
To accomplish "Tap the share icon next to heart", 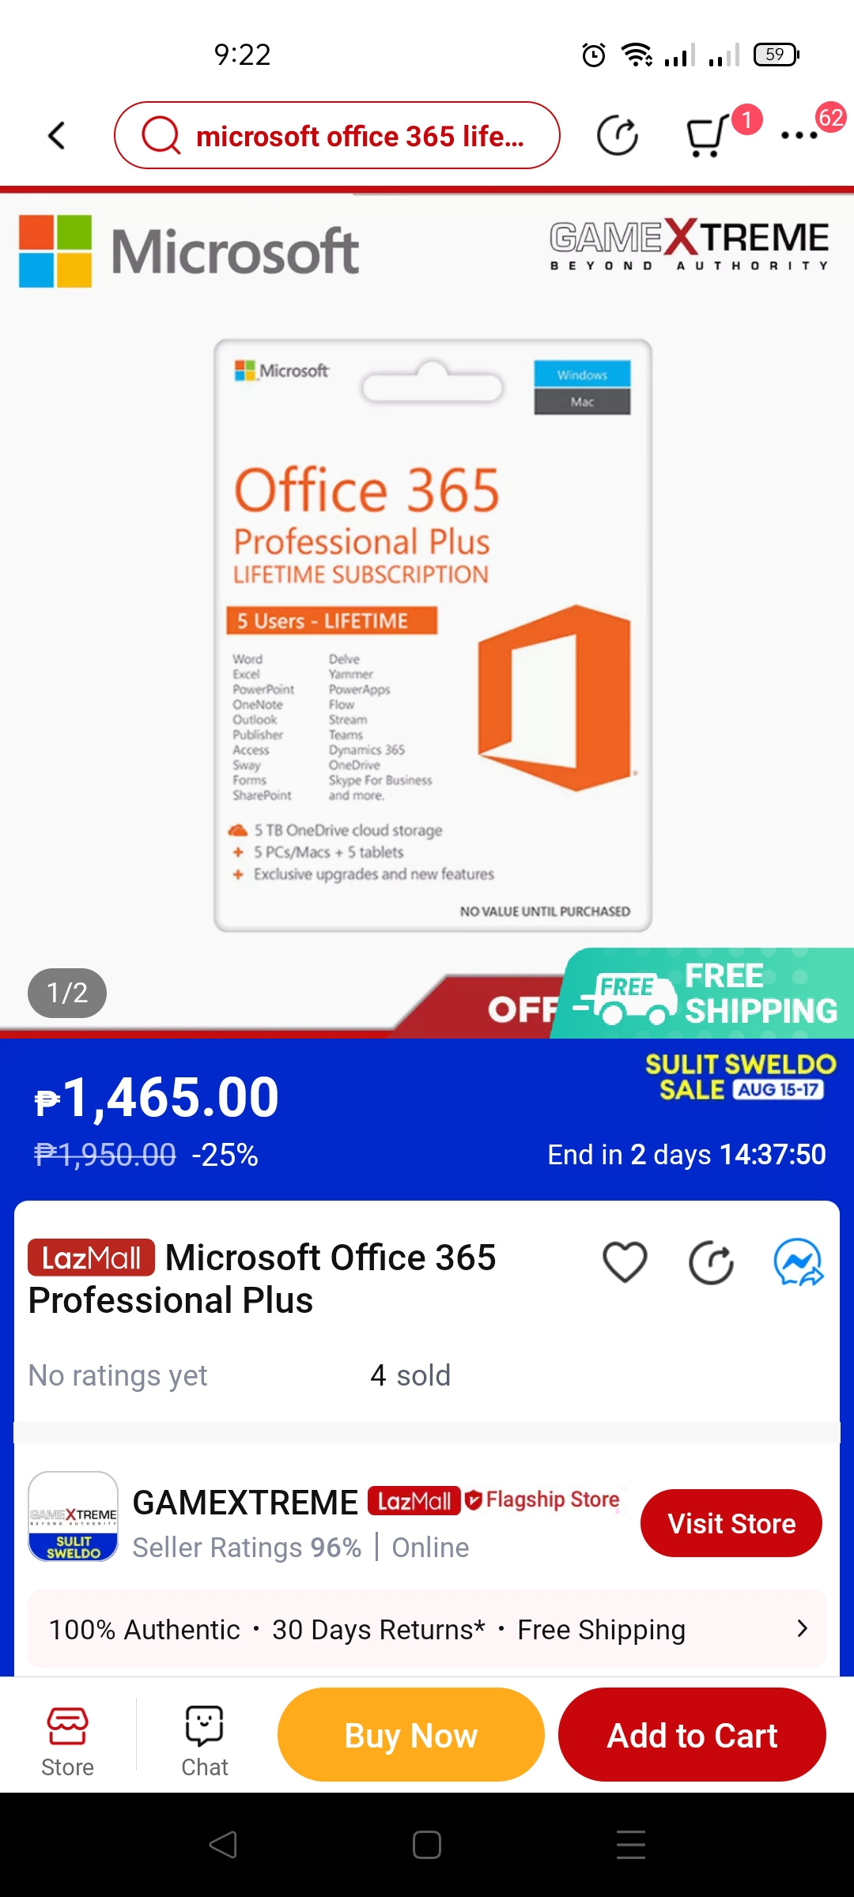I will tap(711, 1262).
